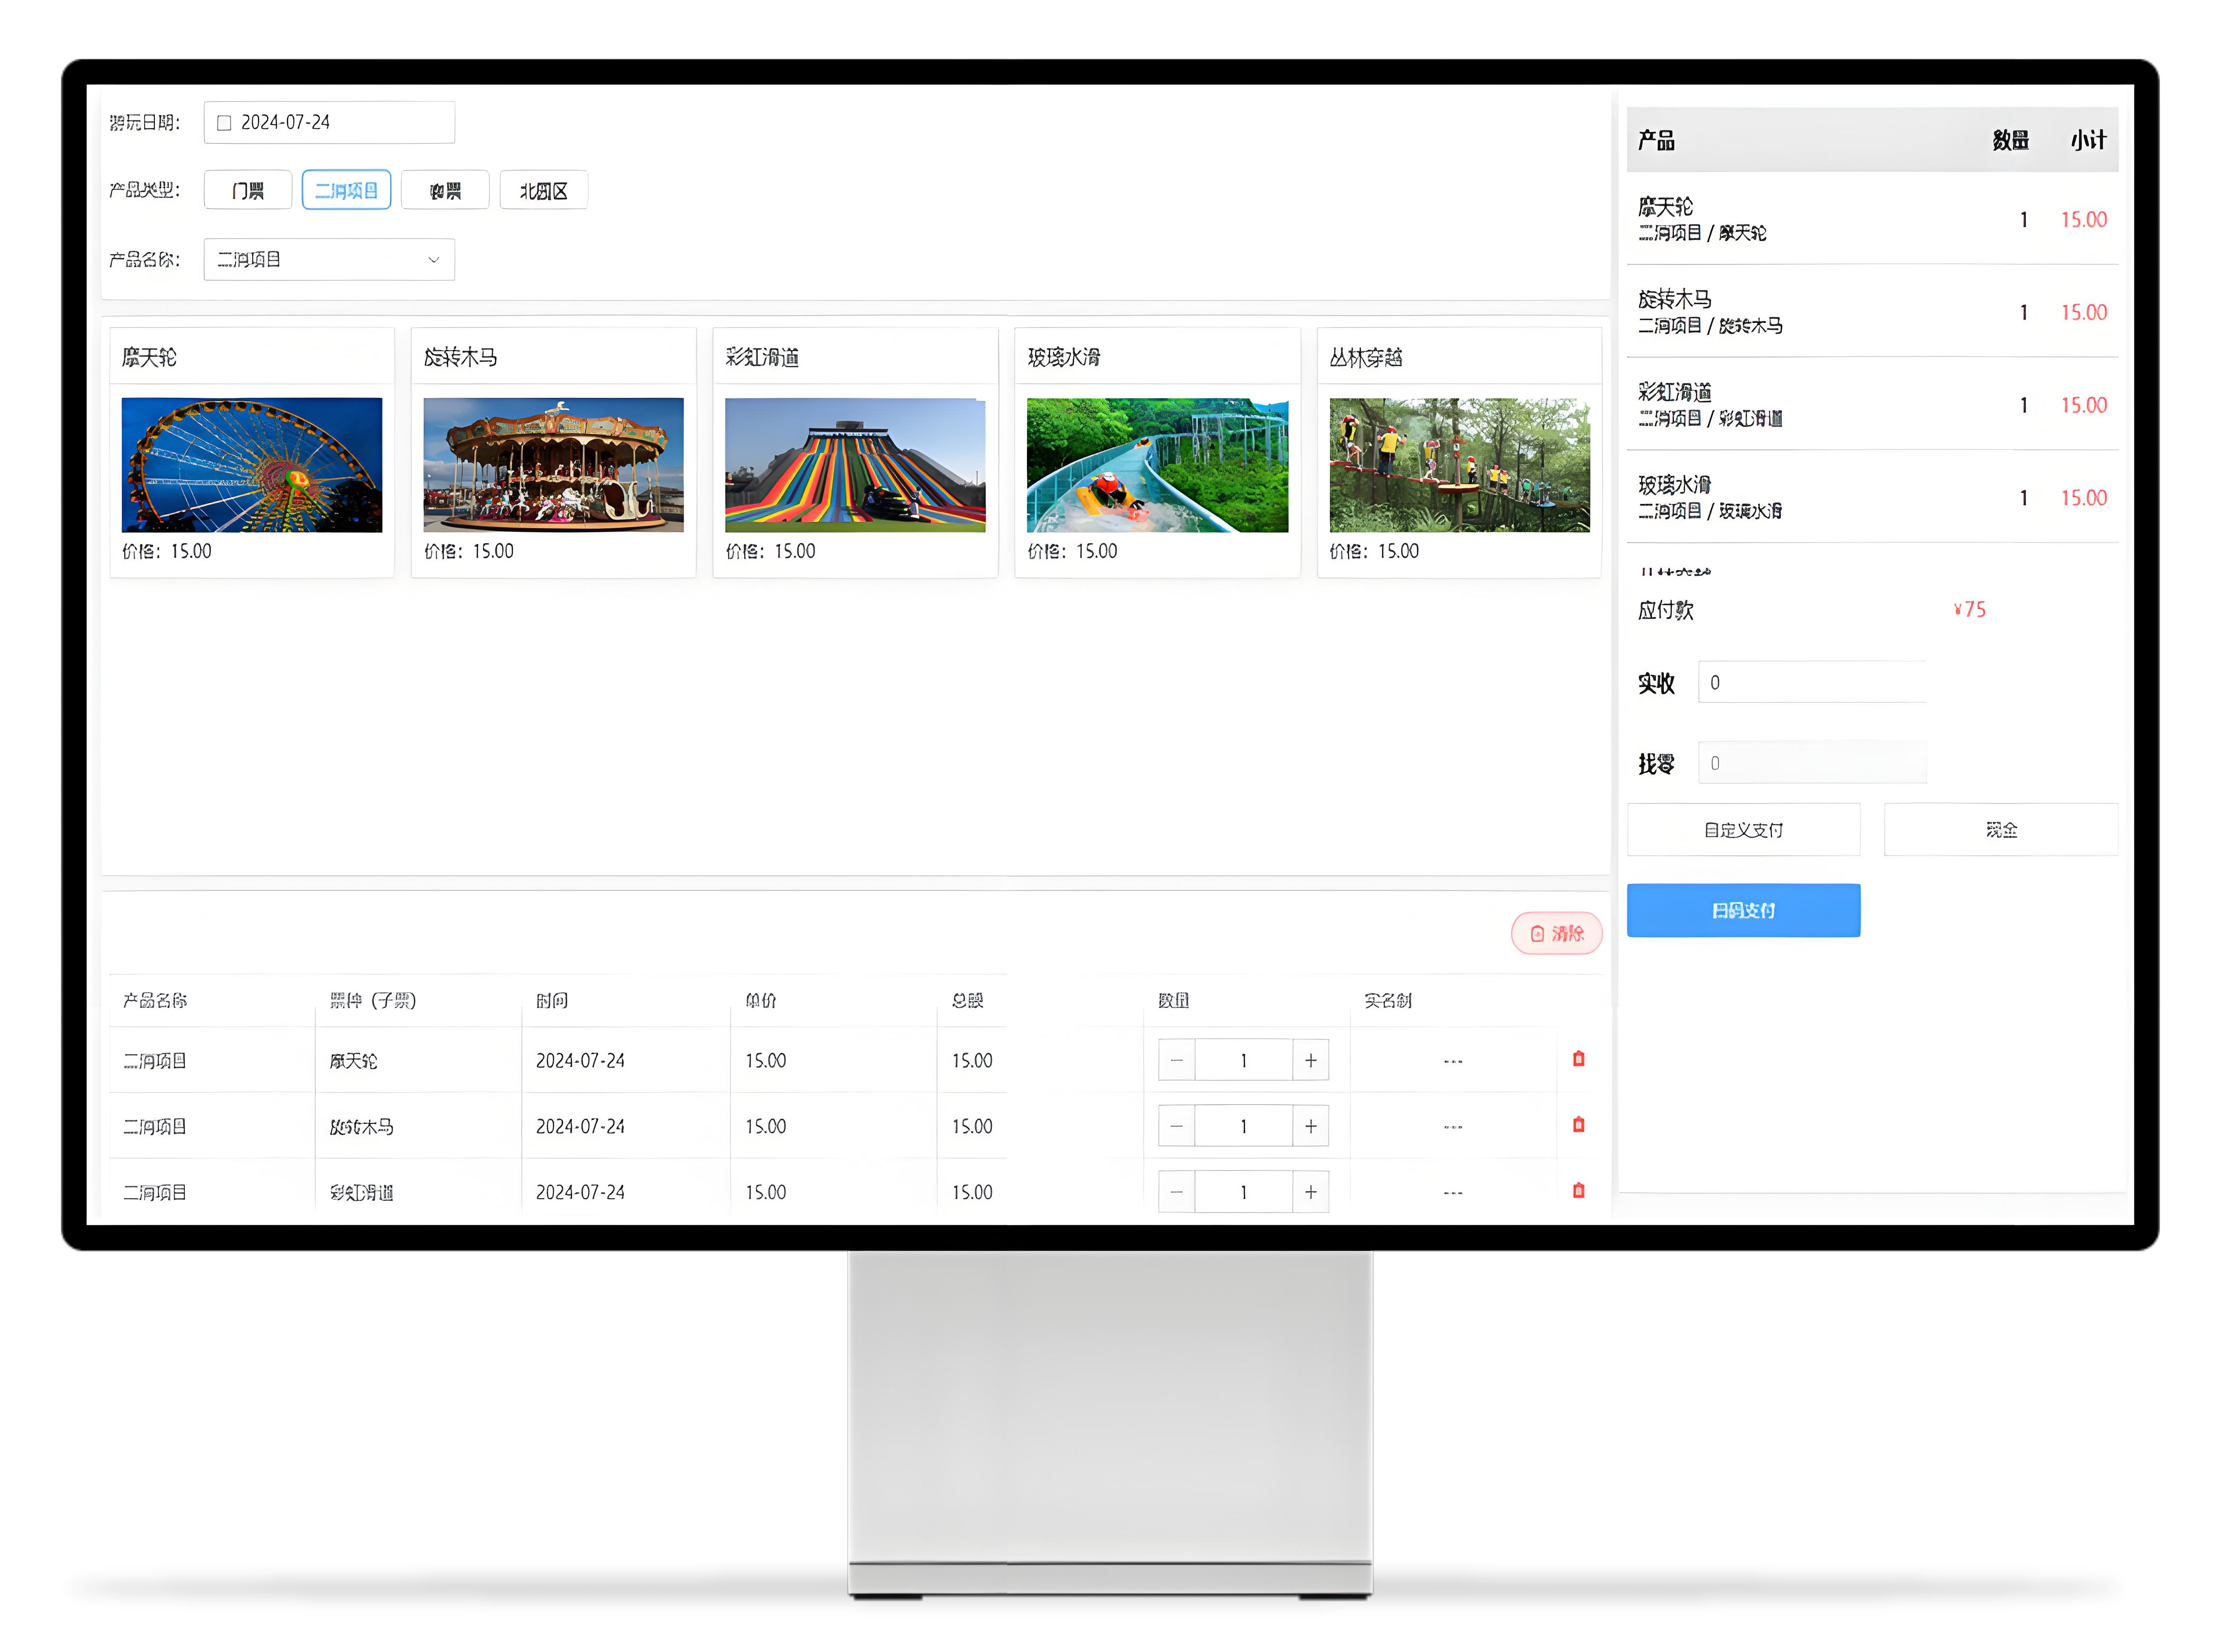This screenshot has width=2219, height=1652.
Task: Click the 玻璃水滑 water slide thumbnail
Action: point(1157,465)
